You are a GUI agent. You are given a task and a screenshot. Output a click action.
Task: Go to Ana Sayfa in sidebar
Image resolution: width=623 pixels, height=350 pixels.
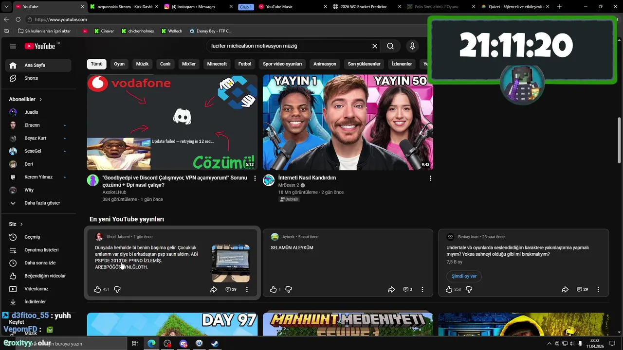point(38,65)
